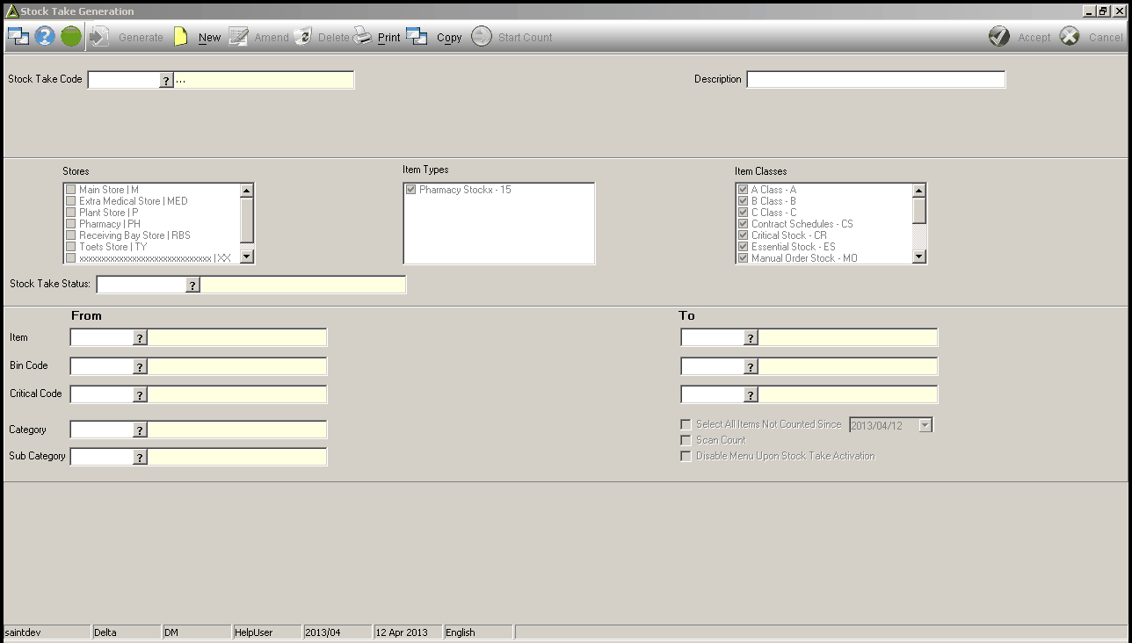Open help via blue question mark icon
Image resolution: width=1132 pixels, height=643 pixels.
(x=45, y=37)
